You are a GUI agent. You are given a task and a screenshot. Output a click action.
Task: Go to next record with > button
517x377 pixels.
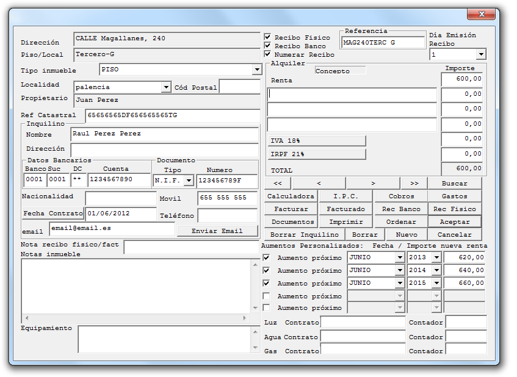point(373,183)
